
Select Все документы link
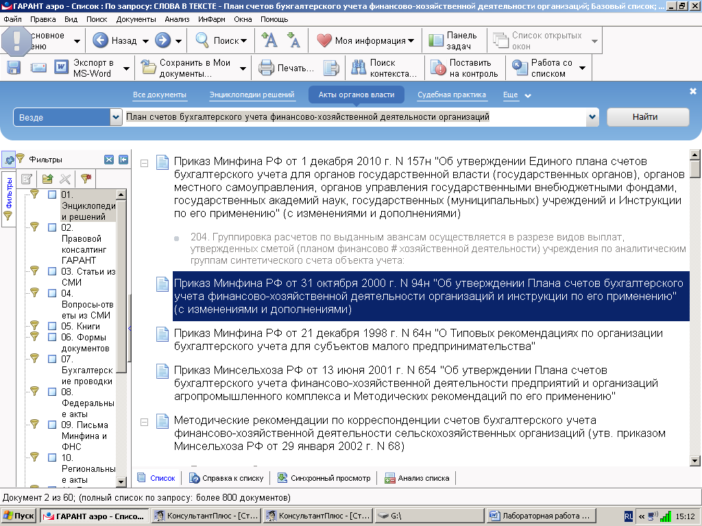(x=159, y=95)
